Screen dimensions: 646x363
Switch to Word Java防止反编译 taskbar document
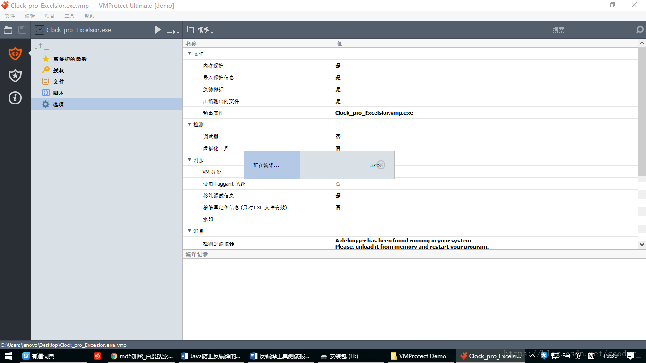click(211, 356)
